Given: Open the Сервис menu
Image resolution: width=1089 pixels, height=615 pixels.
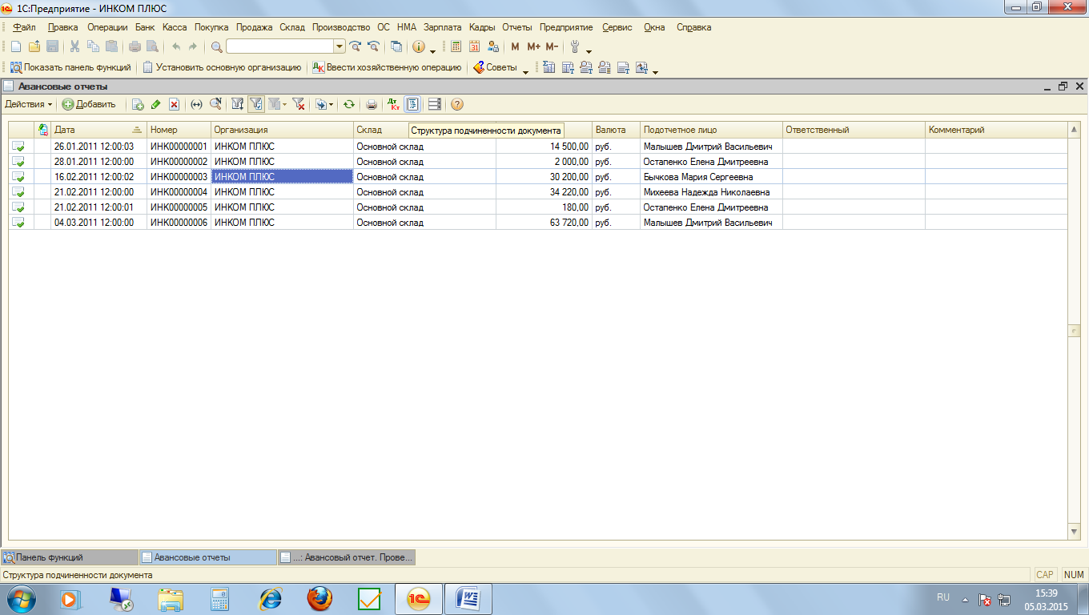Looking at the screenshot, I should 617,27.
